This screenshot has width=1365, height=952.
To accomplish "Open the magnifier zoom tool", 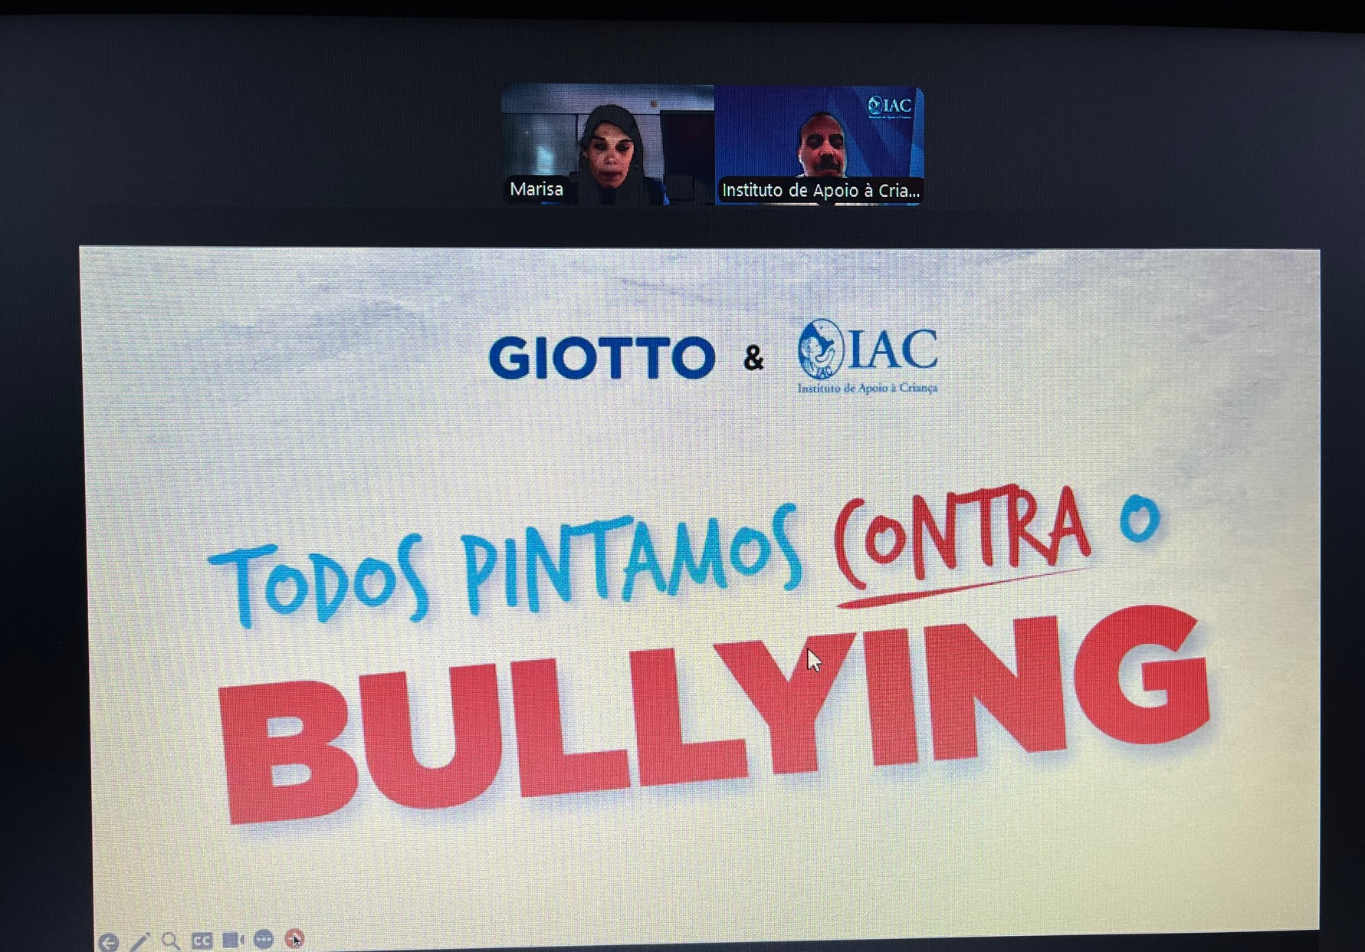I will click(171, 941).
